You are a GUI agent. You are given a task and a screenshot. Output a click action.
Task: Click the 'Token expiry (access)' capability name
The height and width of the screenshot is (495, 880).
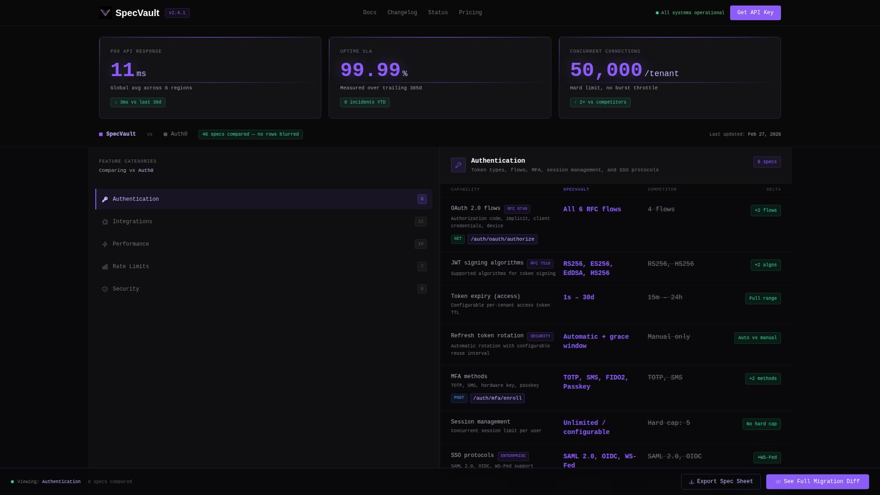(485, 297)
